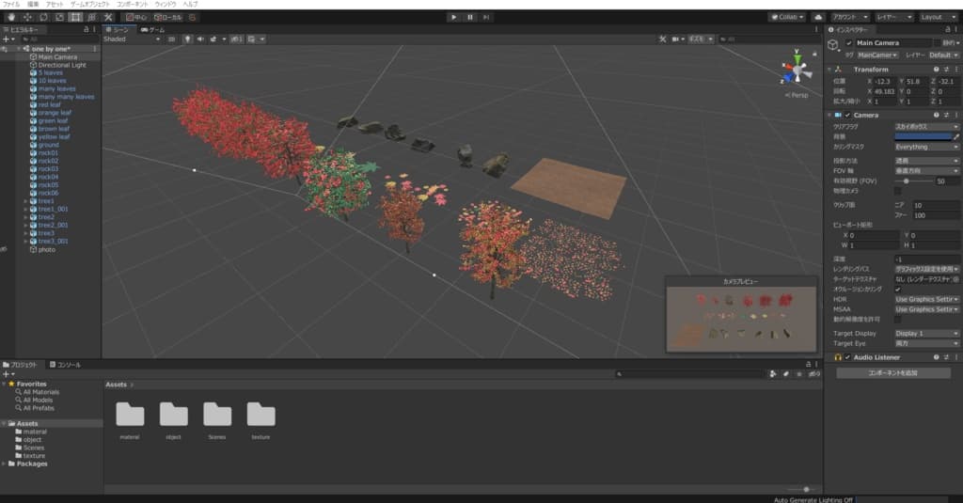Screen dimensions: 963x503
Task: Select the Rotate tool in toolbar
Action: pyautogui.click(x=43, y=17)
